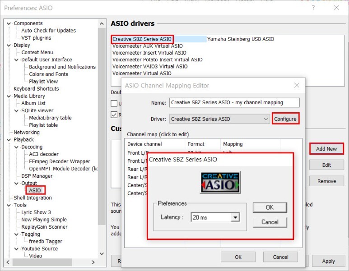The image size is (349, 271).
Task: Cancel the Creative SBZ Series dialog
Action: (270, 222)
